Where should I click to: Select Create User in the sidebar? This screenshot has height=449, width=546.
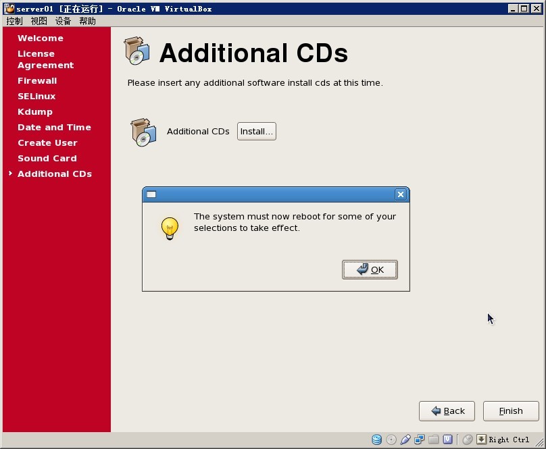point(47,142)
